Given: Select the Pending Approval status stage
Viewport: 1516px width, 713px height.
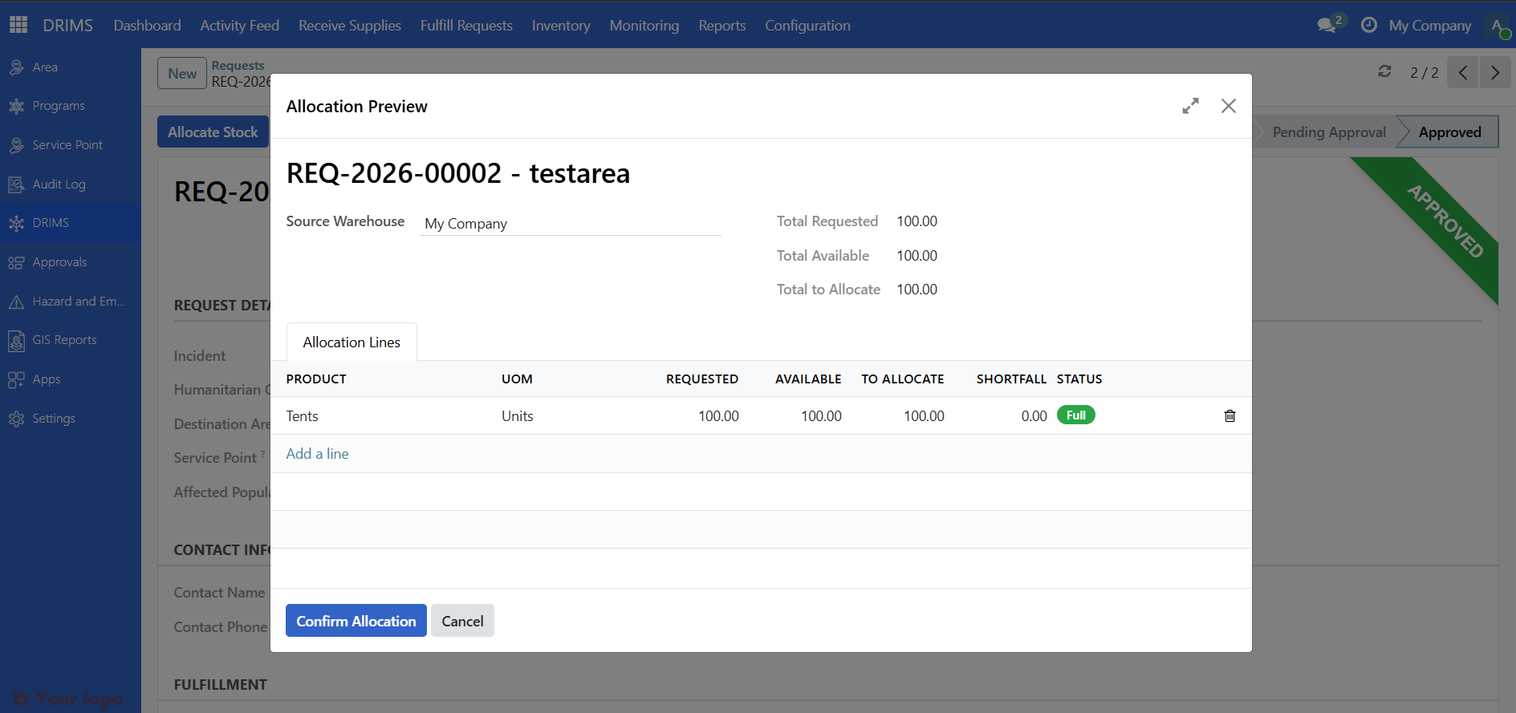Looking at the screenshot, I should (x=1329, y=132).
